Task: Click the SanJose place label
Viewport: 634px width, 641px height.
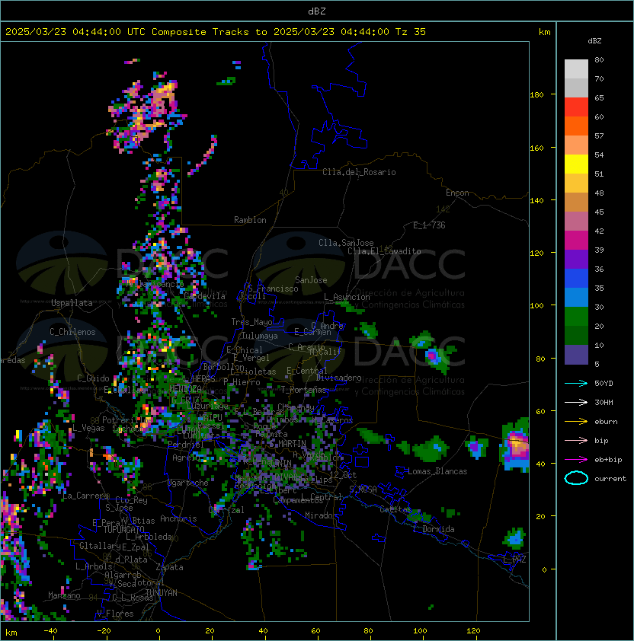Action: tap(311, 280)
